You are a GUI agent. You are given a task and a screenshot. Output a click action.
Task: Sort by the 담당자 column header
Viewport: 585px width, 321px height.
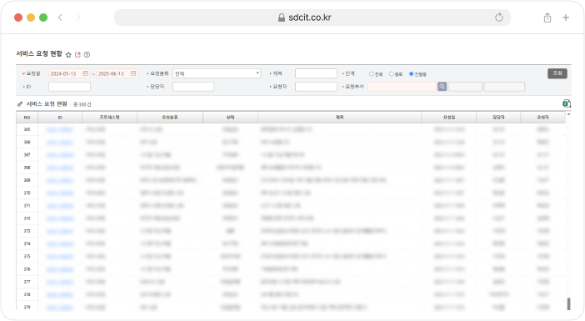click(498, 118)
